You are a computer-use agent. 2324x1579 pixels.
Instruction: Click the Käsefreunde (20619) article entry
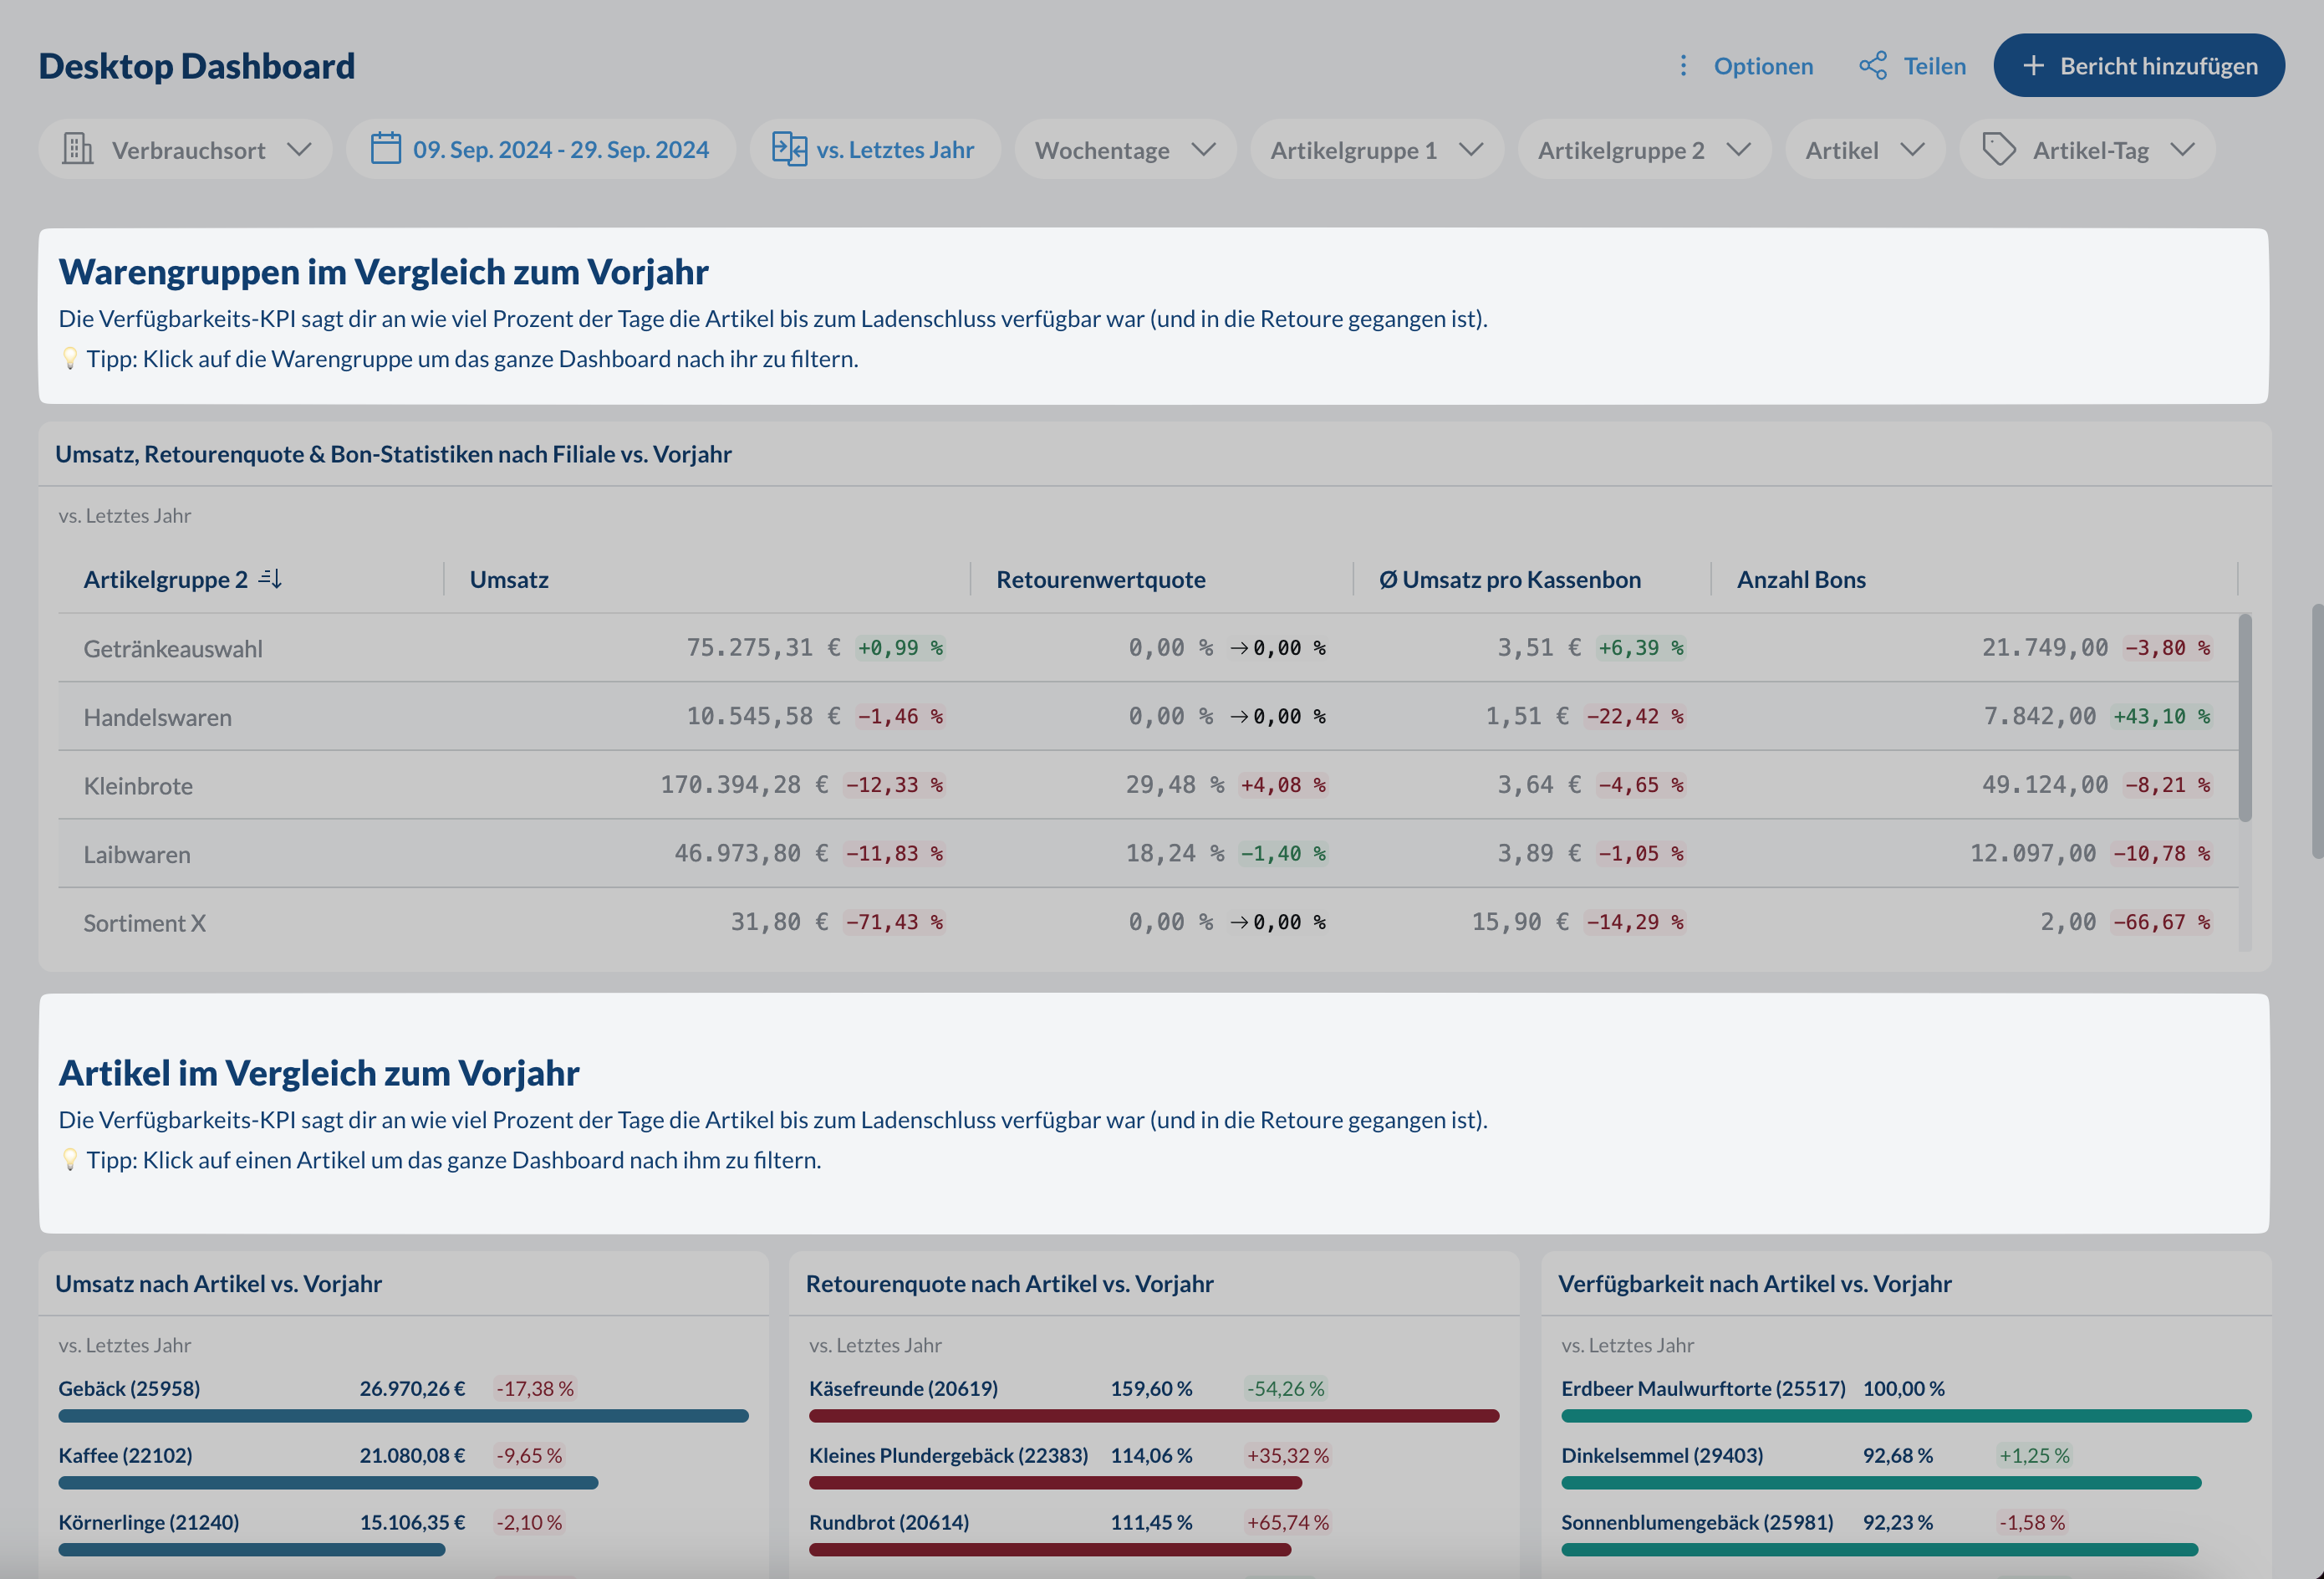coord(902,1387)
